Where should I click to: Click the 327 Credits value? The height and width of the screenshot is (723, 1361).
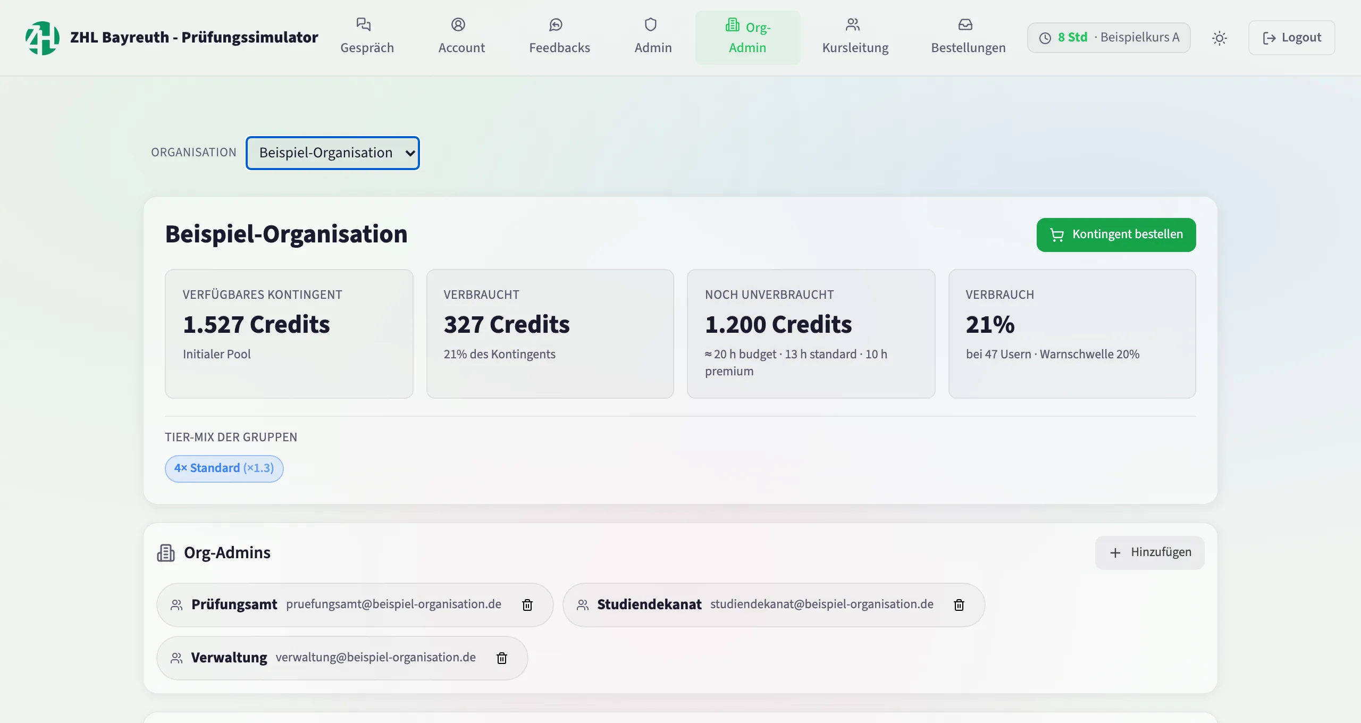pyautogui.click(x=506, y=325)
